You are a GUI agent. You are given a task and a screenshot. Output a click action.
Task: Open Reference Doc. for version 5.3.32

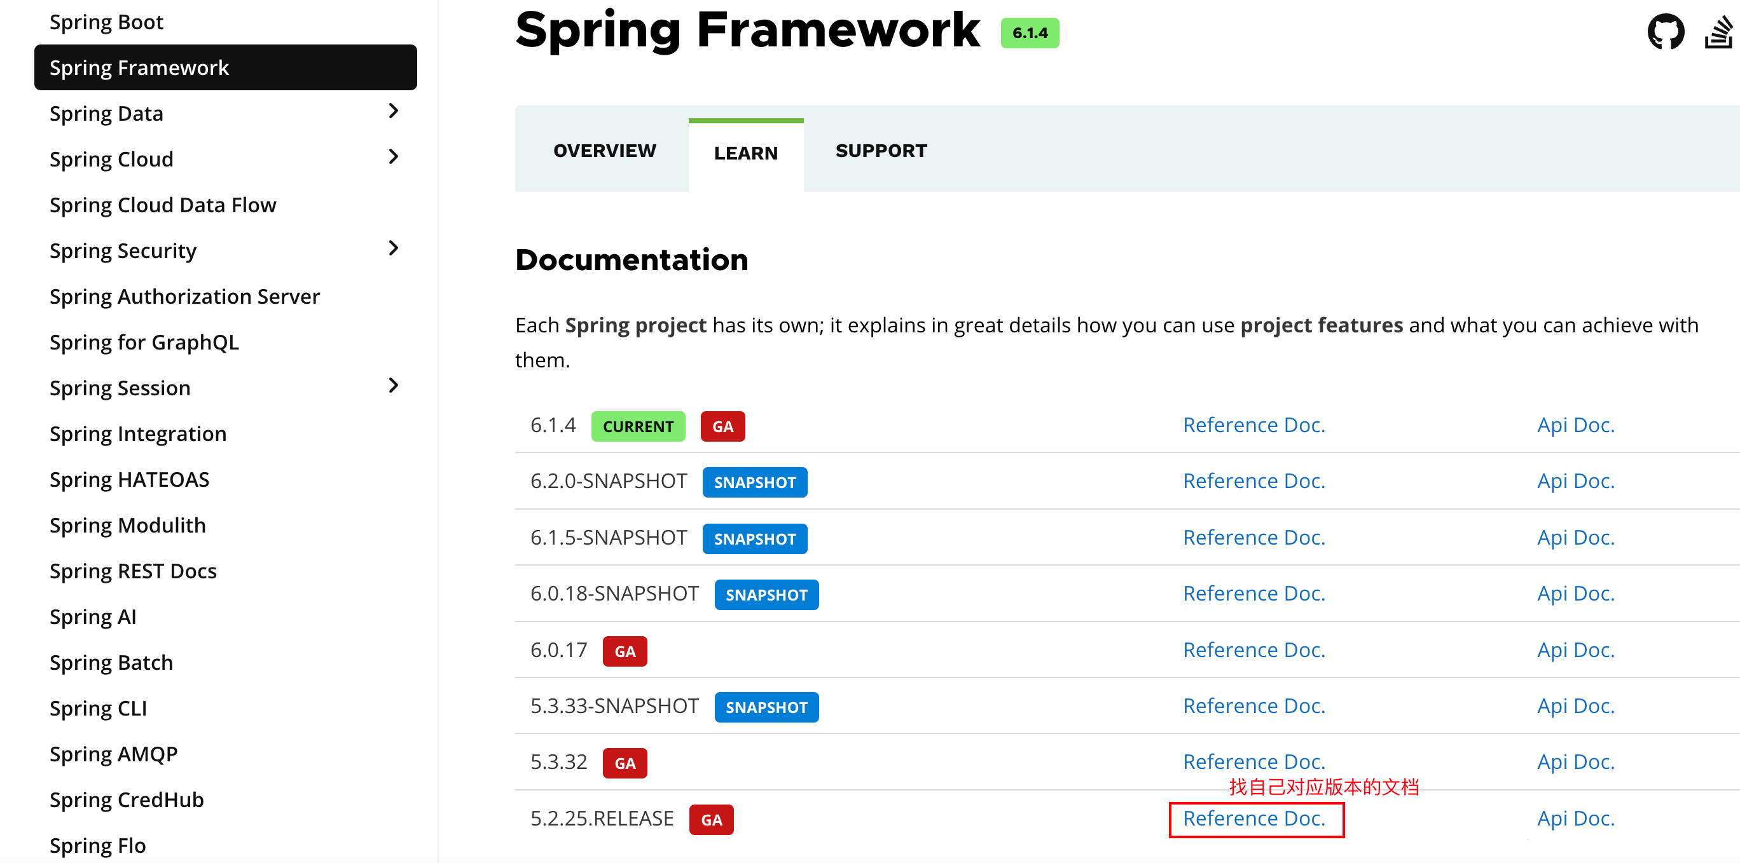point(1253,763)
